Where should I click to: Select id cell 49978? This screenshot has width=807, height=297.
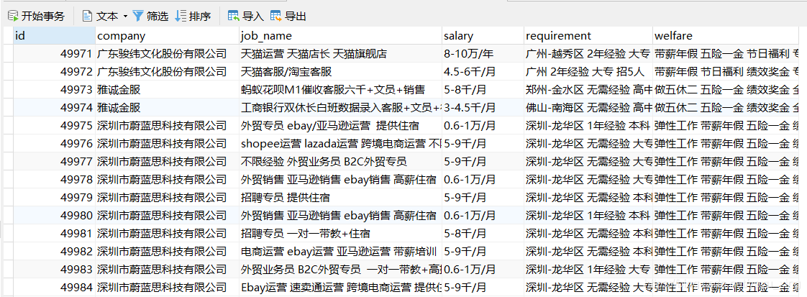coord(54,180)
